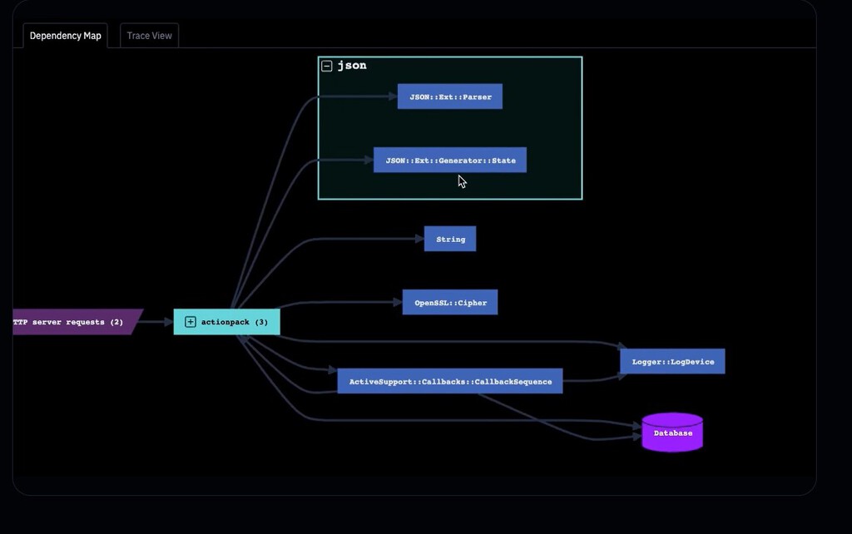Click the JSON::Ext::Generator::State node
This screenshot has height=534, width=852.
tap(450, 161)
